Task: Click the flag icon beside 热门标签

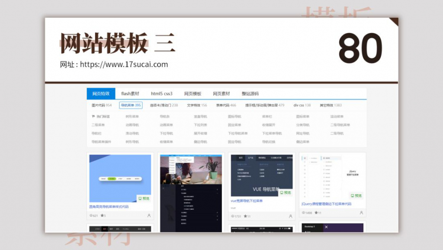Action: pyautogui.click(x=93, y=116)
